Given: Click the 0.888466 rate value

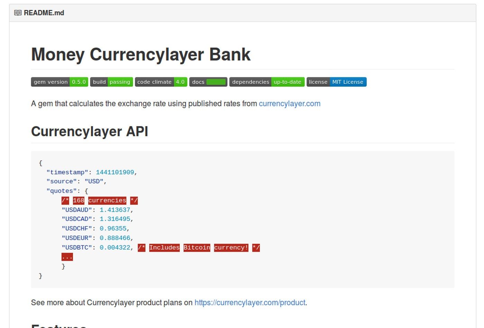Looking at the screenshot, I should 115,238.
